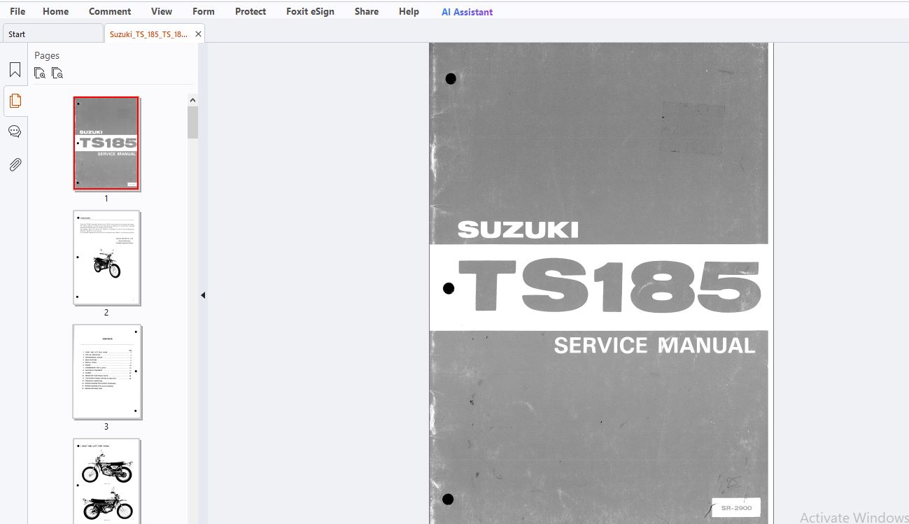Open the Comment tab

click(110, 11)
